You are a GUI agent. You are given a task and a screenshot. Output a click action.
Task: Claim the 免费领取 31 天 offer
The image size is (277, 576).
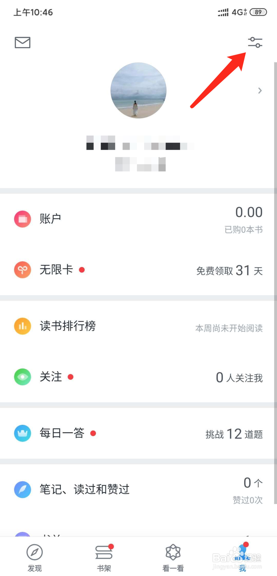tap(229, 270)
